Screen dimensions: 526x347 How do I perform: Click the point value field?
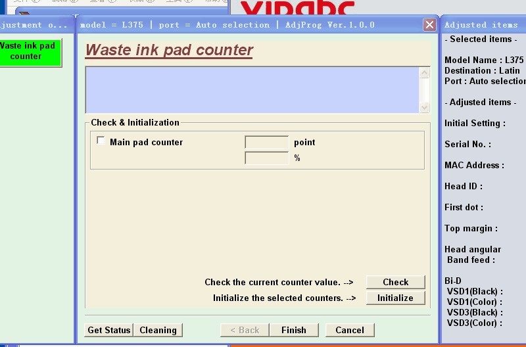pos(267,142)
